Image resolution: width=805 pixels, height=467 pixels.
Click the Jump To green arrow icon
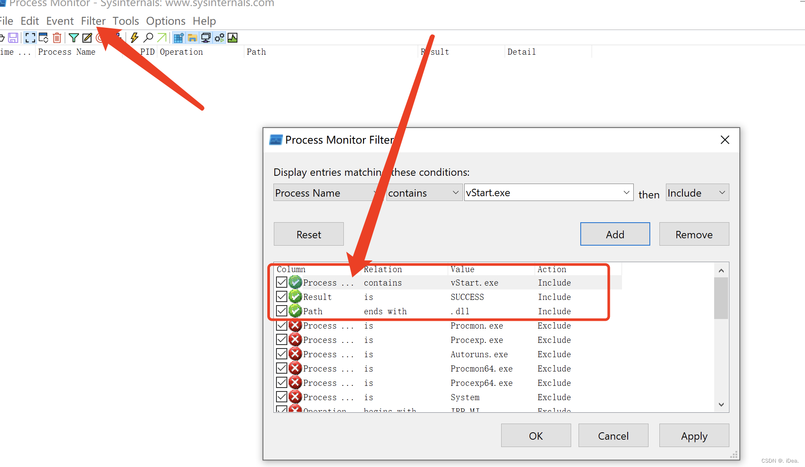point(162,38)
